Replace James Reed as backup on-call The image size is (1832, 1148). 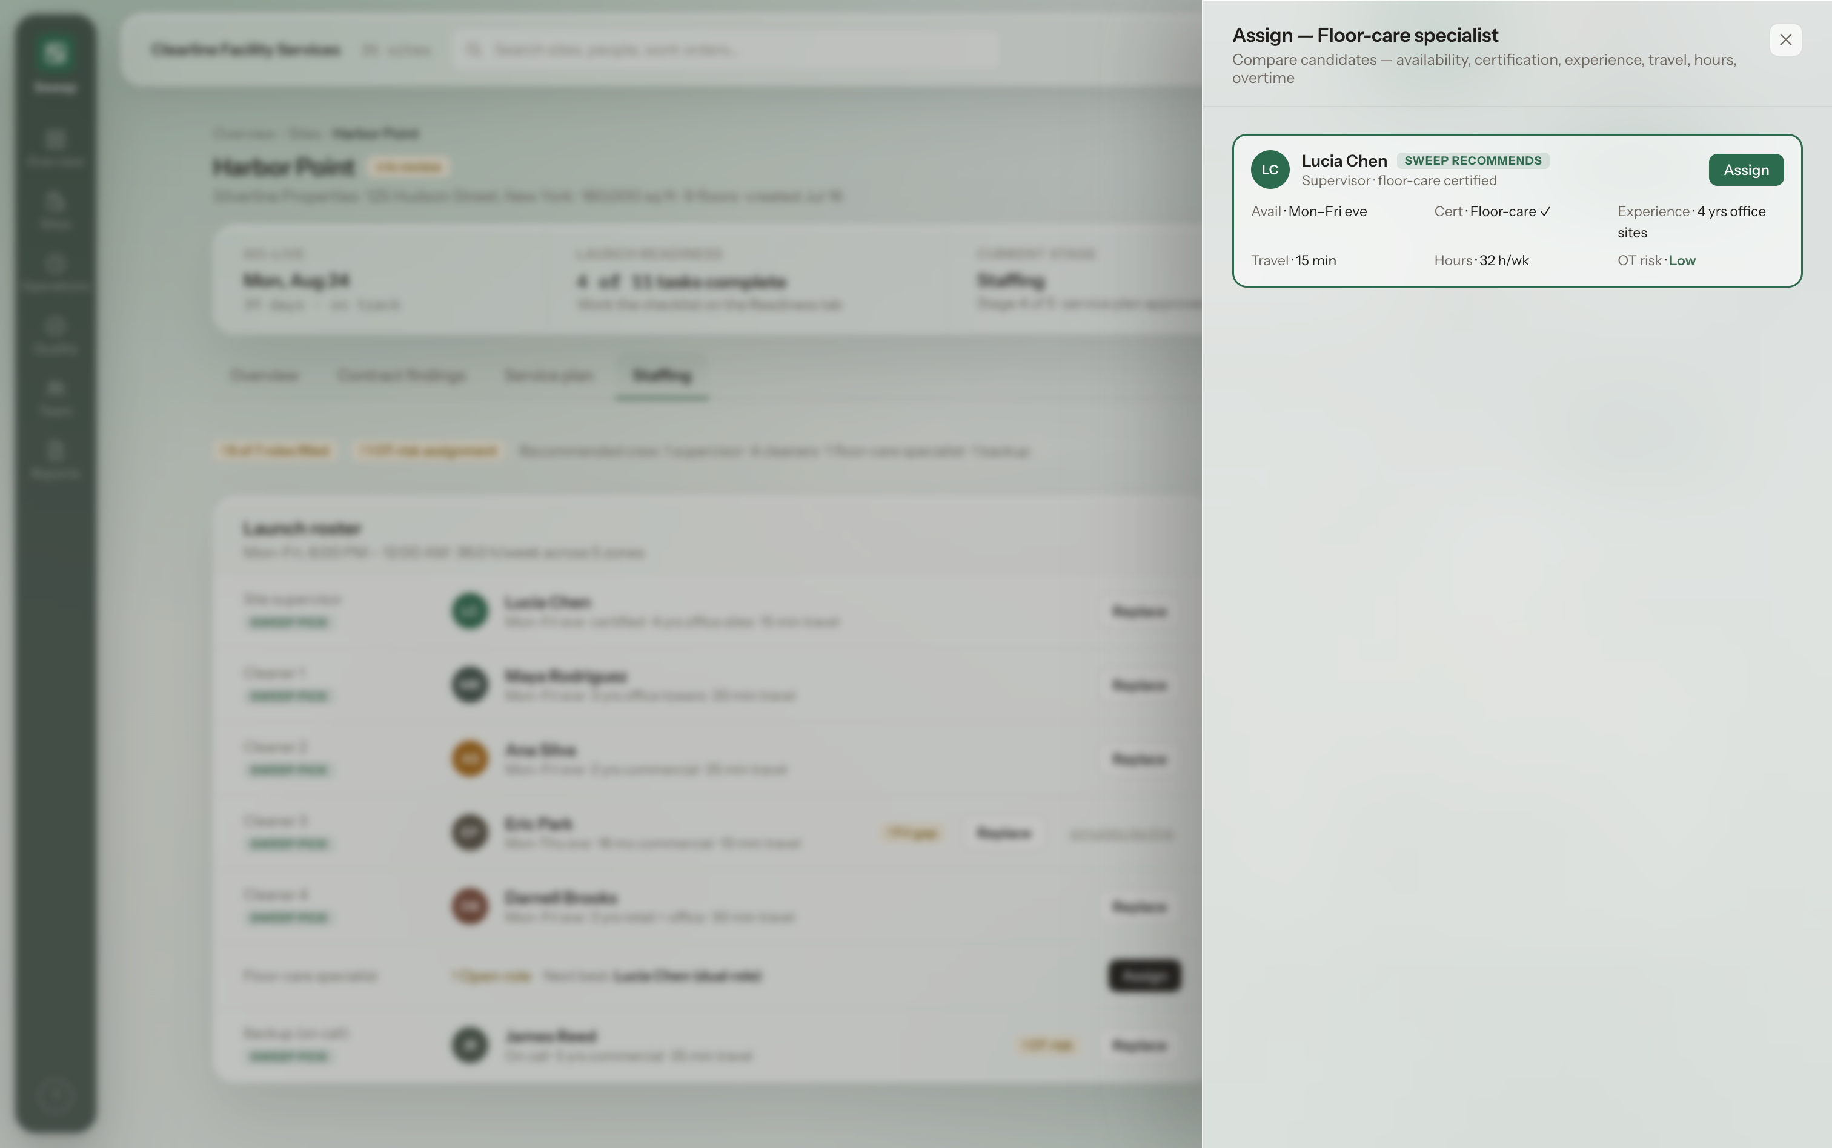[1140, 1046]
